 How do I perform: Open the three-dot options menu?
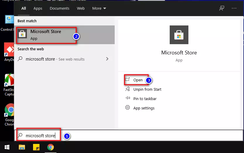click(234, 8)
